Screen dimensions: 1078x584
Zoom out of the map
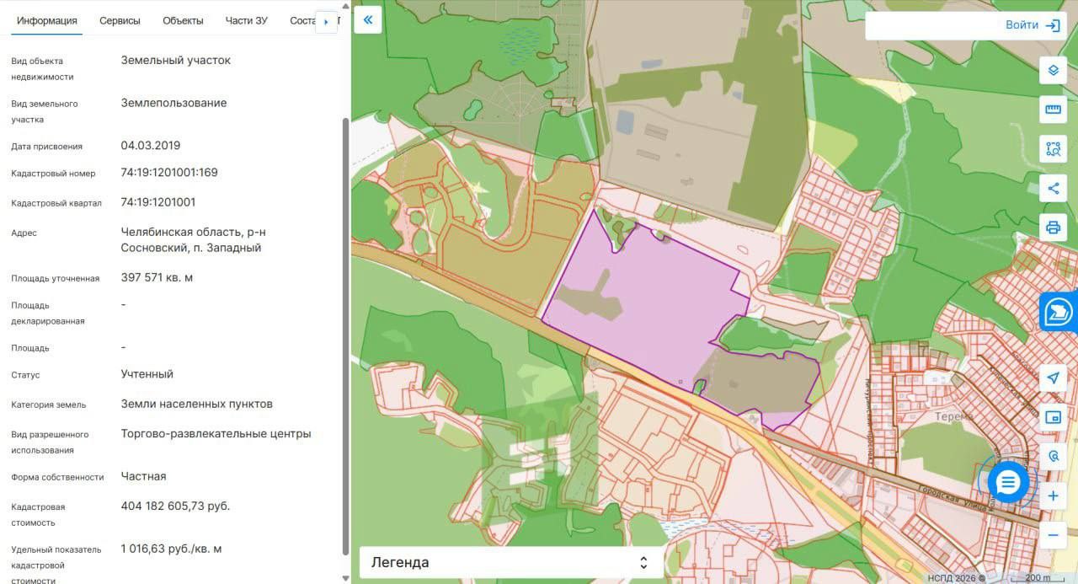point(1053,535)
